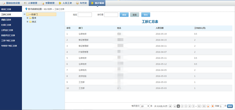Viewport: 235px width, 110px height.
Task: Open 技能评定汇总表 in the sidebar
Action: (11, 35)
